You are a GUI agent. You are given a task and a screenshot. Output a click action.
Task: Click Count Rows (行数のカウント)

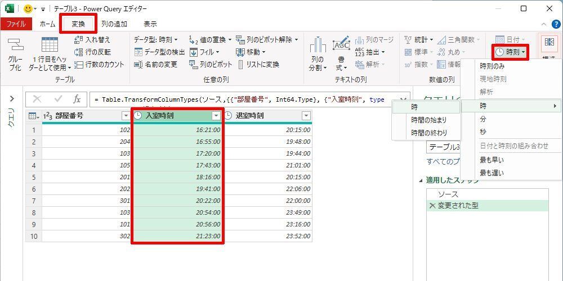99,65
